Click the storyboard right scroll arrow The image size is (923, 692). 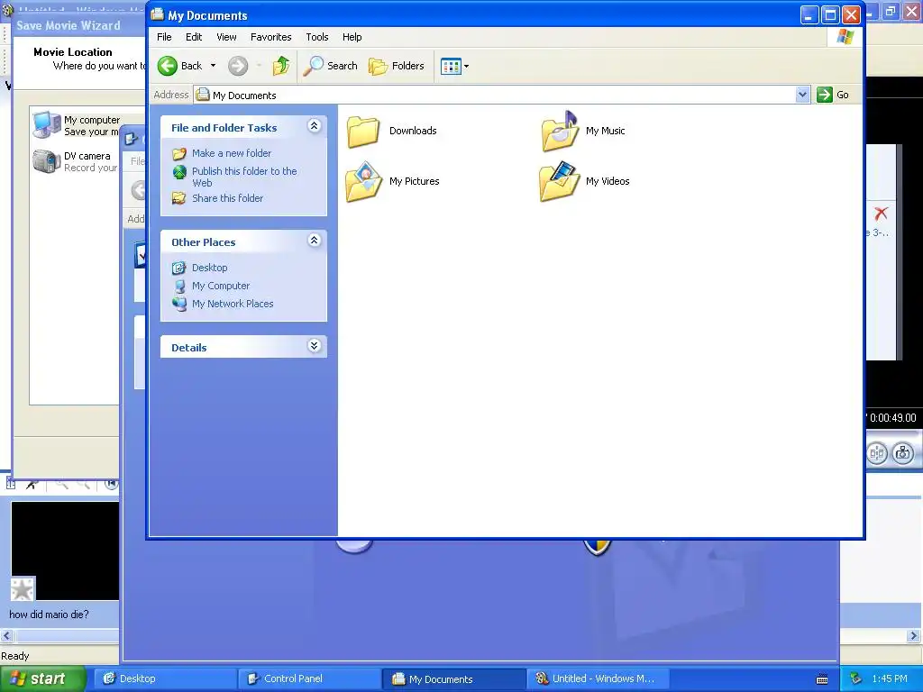coord(914,636)
